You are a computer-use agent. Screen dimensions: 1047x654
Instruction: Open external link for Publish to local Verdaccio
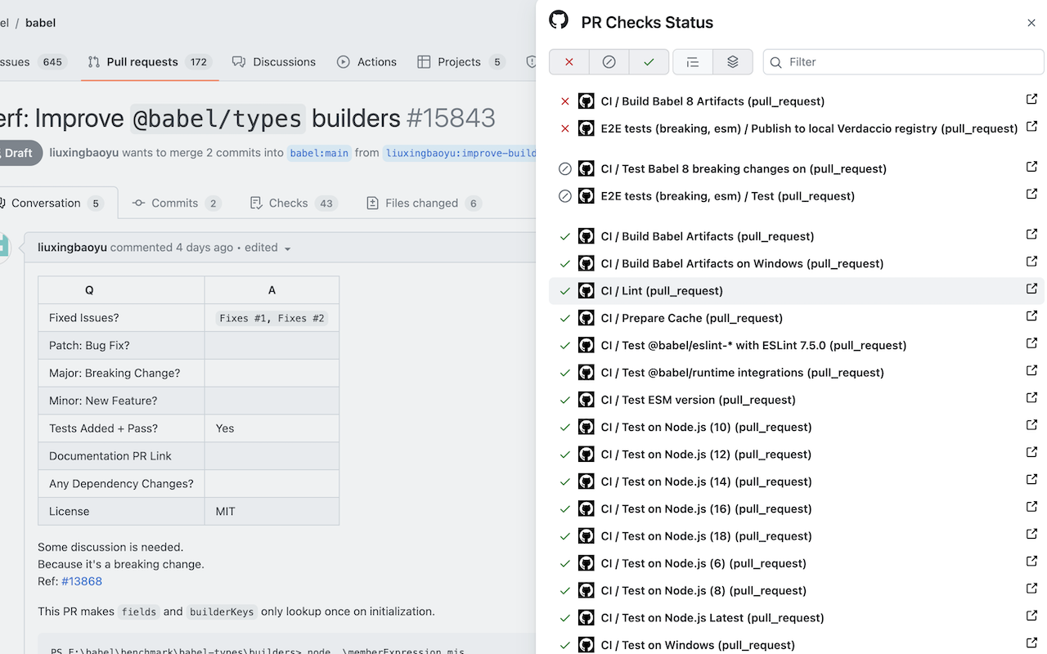coord(1031,127)
